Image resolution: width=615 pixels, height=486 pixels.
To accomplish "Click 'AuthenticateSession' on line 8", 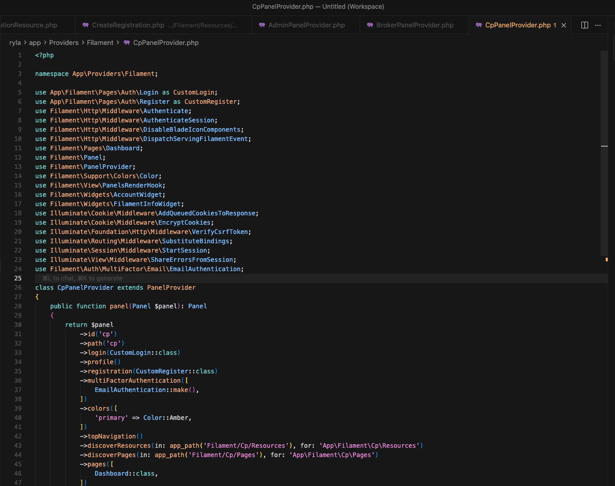I will pyautogui.click(x=179, y=120).
